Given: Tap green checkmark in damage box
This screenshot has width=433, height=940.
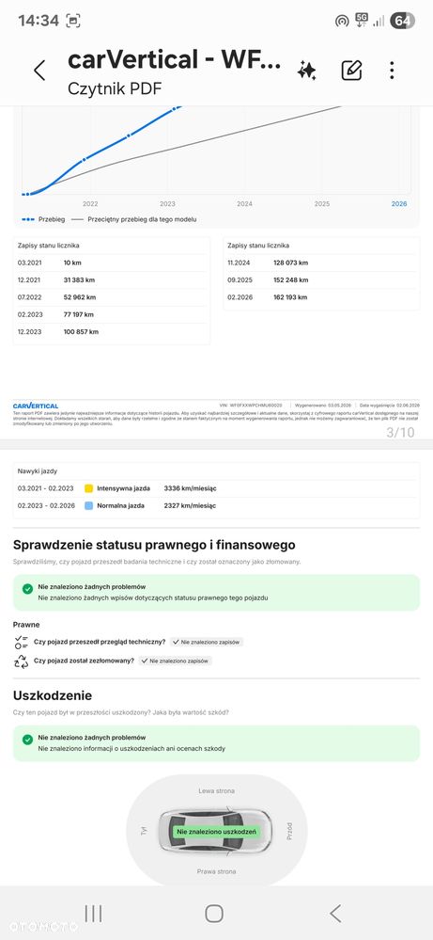Looking at the screenshot, I should 27,740.
